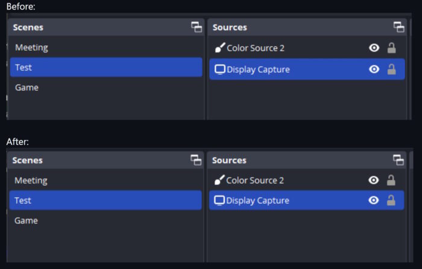Screen dimensions: 422x269
Task: Select the Meeting scene in the Before image
Action: [31, 48]
